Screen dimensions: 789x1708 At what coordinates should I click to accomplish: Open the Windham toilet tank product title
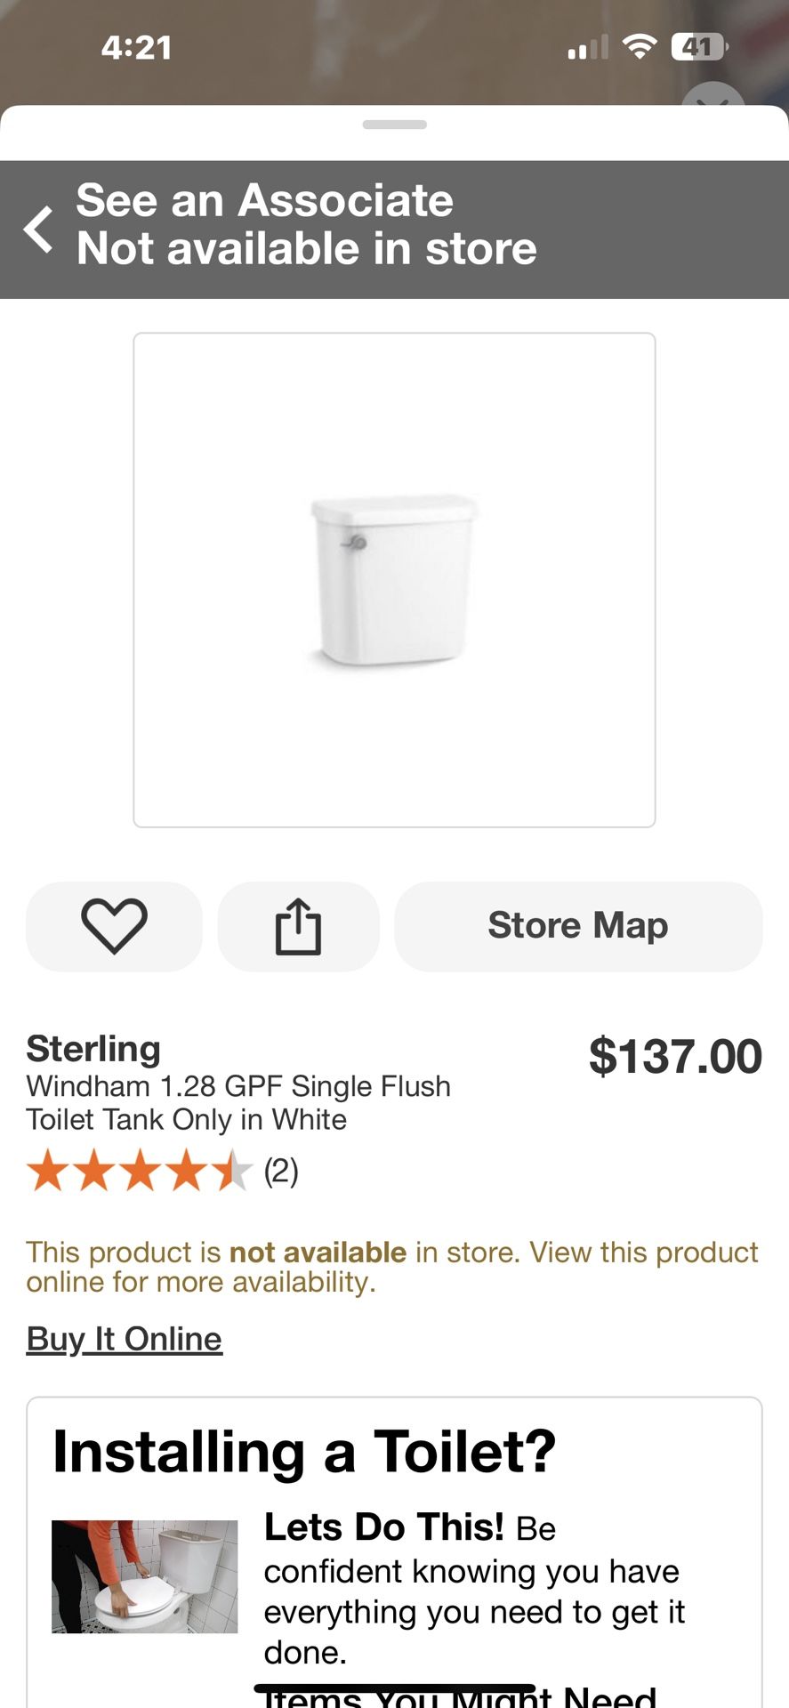click(238, 1102)
